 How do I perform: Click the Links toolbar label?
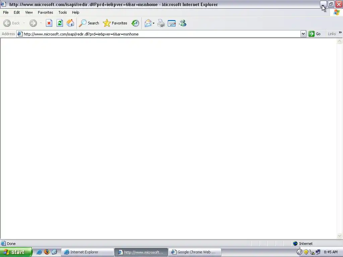332,34
